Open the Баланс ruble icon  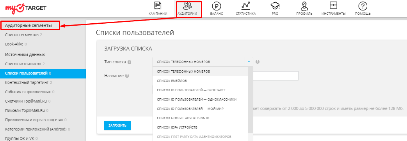tap(216, 6)
